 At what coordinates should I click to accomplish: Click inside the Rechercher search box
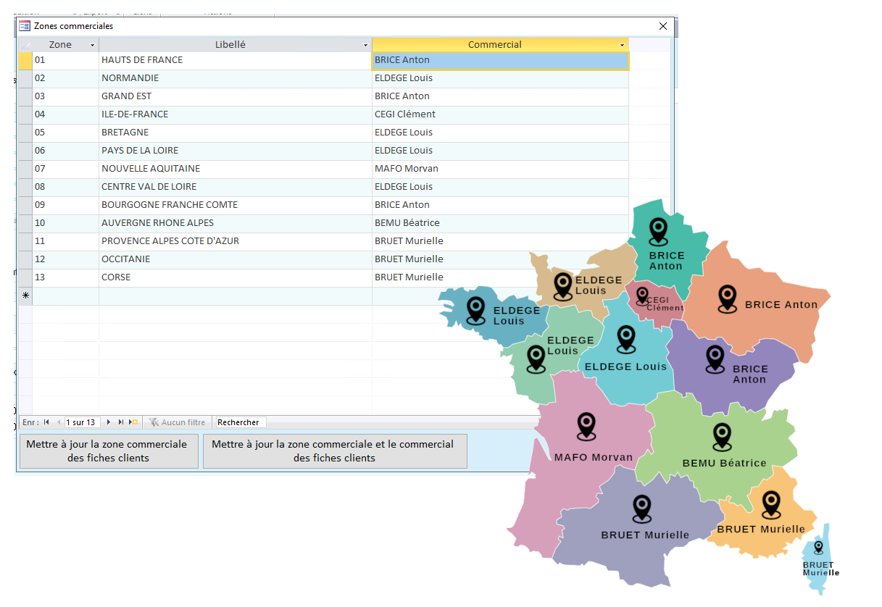[x=239, y=422]
